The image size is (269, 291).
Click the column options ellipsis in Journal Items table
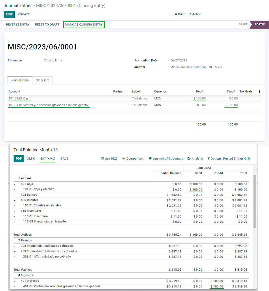tap(259, 91)
